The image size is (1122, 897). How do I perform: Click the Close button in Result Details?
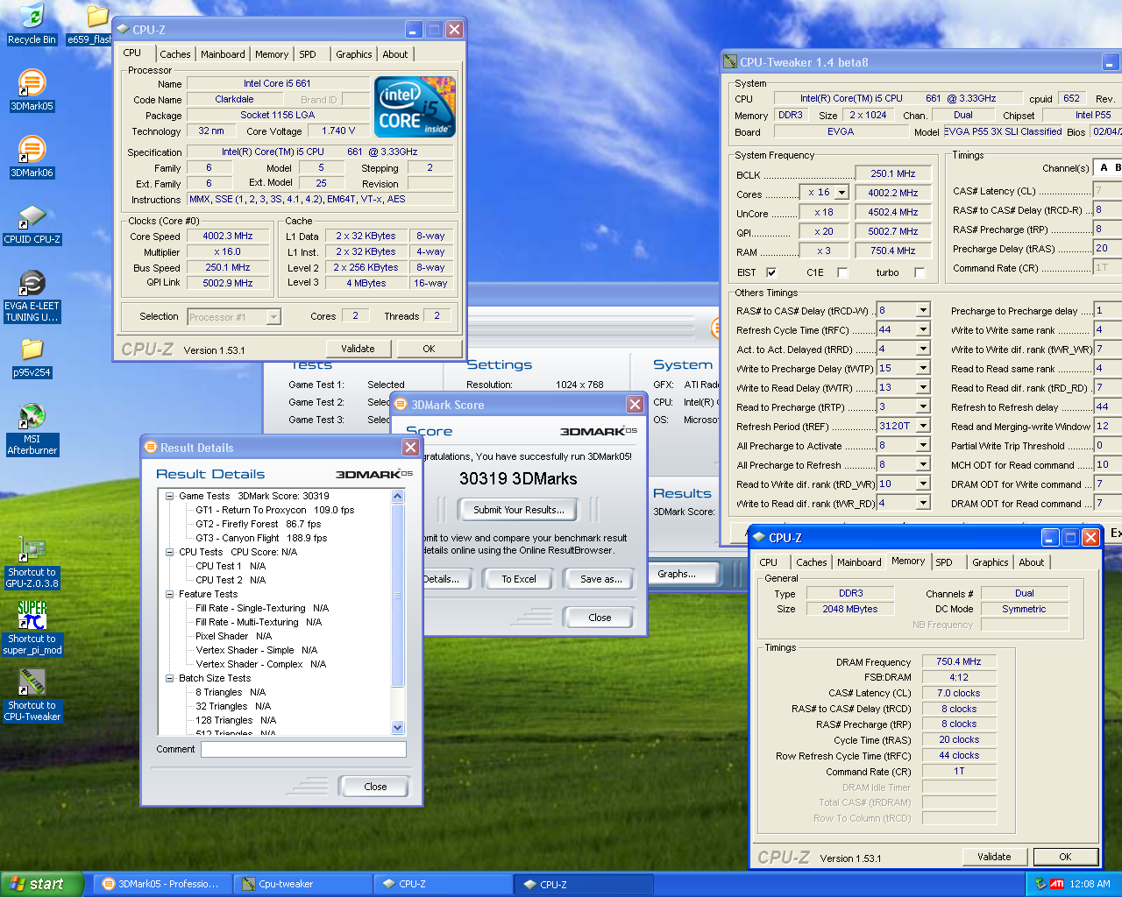pyautogui.click(x=375, y=787)
